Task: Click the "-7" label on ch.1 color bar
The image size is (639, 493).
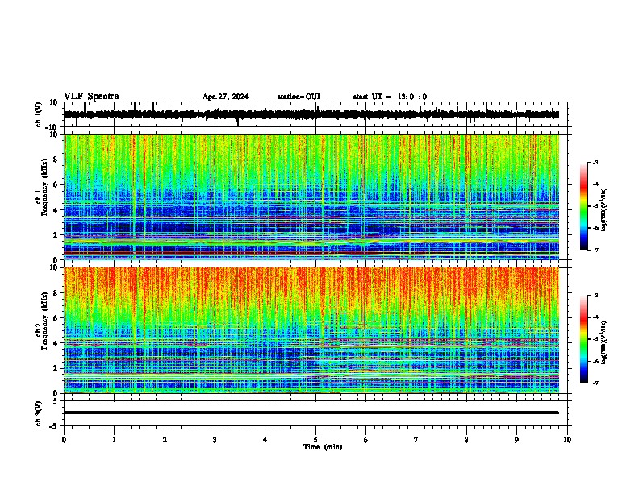Action: [595, 250]
